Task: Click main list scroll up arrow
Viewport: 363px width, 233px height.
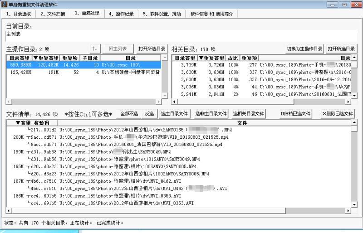Action: pyautogui.click(x=165, y=58)
